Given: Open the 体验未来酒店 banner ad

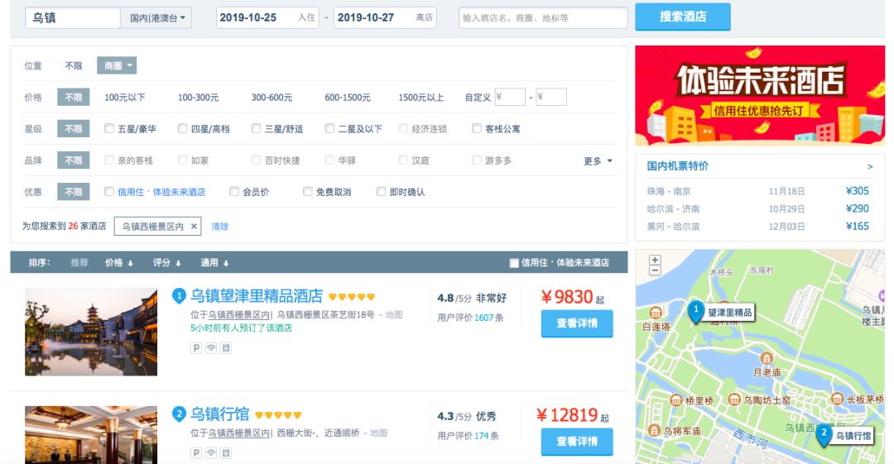Looking at the screenshot, I should coord(760,96).
